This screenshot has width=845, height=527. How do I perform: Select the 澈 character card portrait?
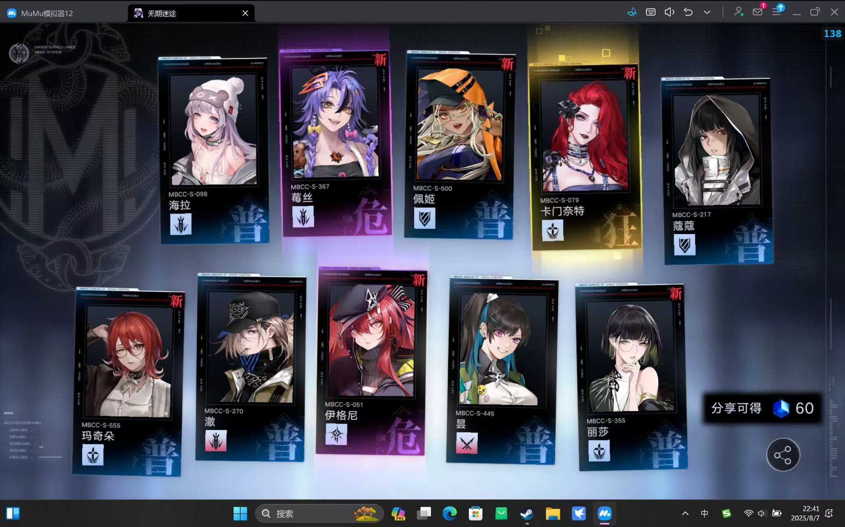[251, 348]
